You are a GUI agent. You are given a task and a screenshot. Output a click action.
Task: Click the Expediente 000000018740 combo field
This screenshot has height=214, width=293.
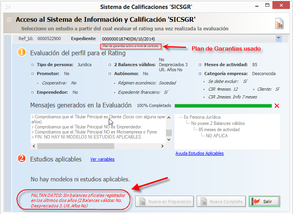[191, 39]
